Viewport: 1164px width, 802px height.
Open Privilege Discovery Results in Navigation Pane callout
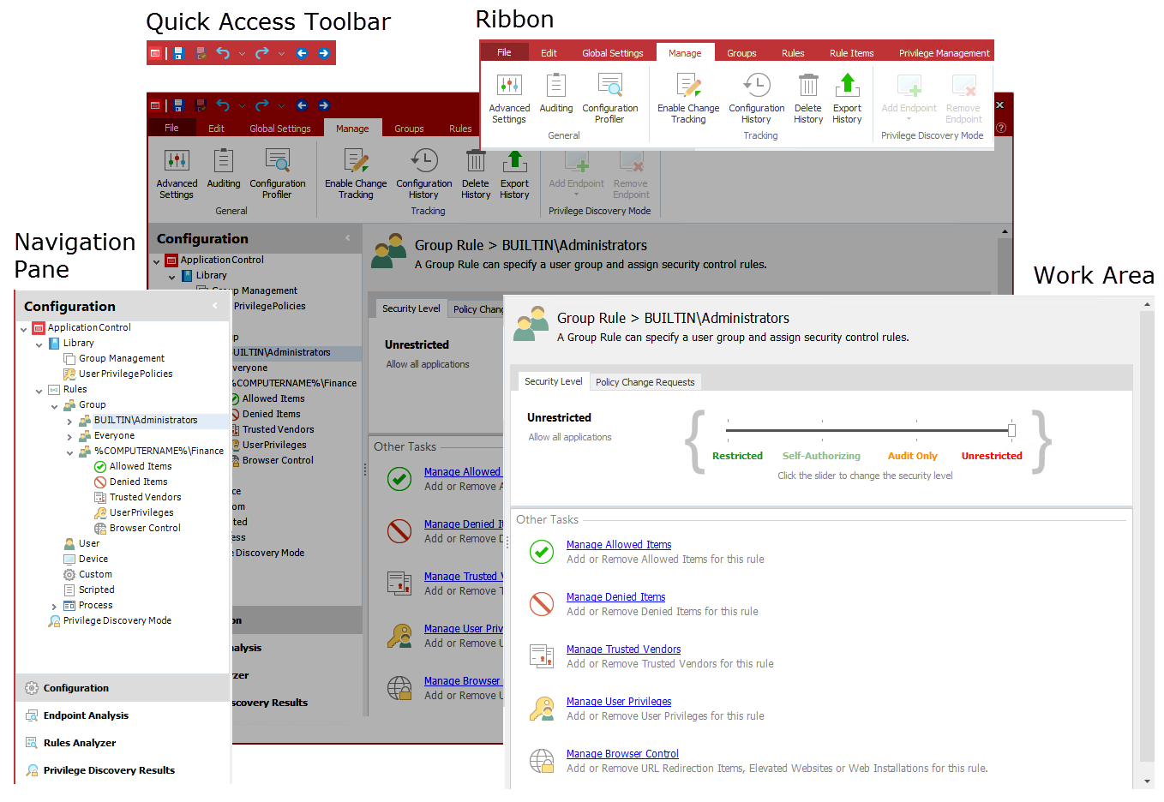click(x=109, y=770)
